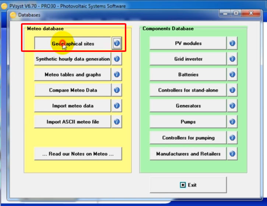Close the Databases window

251,13
